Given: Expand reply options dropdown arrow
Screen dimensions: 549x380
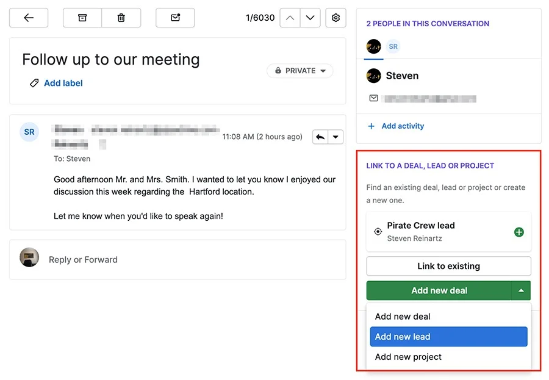Looking at the screenshot, I should [335, 137].
